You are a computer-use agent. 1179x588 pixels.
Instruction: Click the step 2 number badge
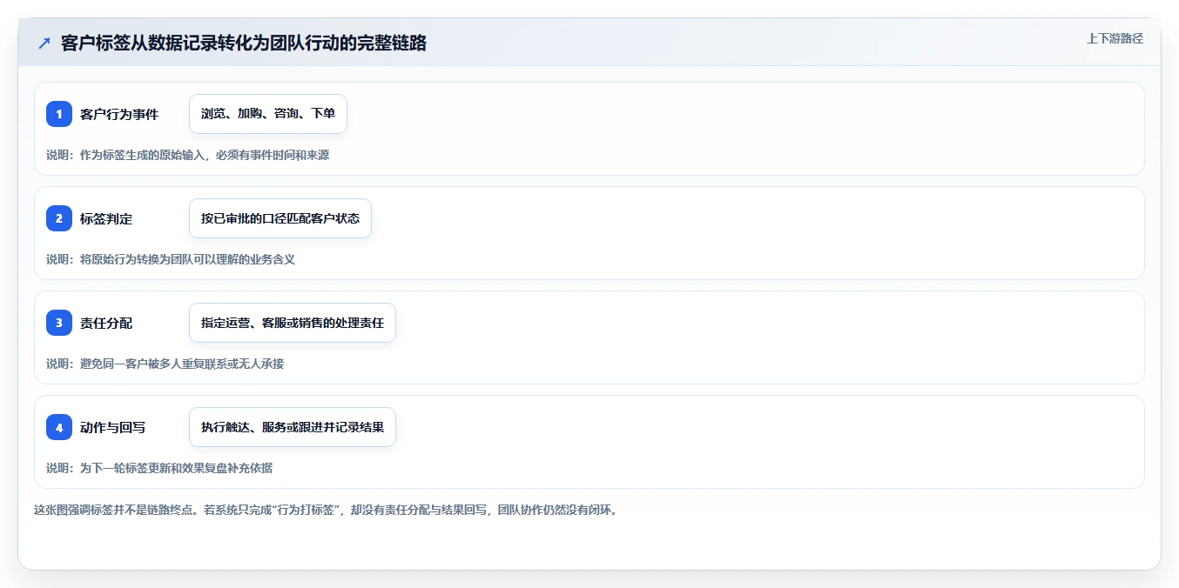pyautogui.click(x=59, y=218)
